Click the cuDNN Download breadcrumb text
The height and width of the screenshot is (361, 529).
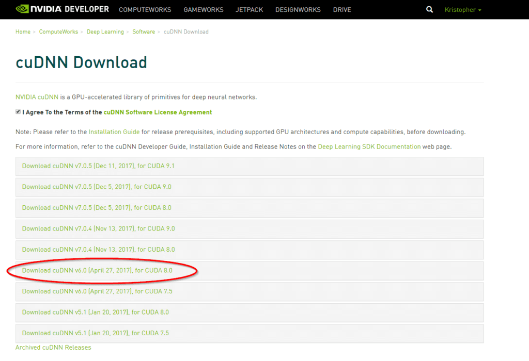(186, 31)
